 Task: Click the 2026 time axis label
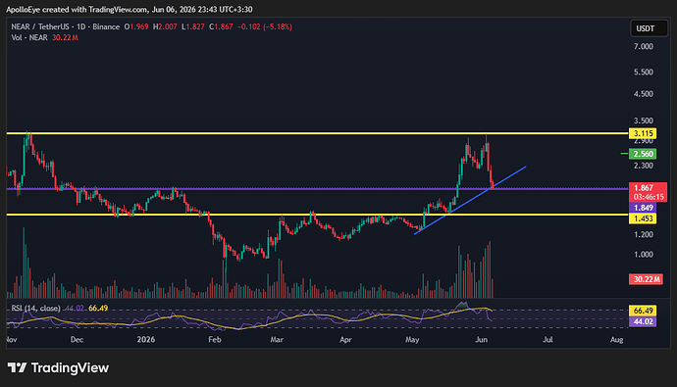click(146, 340)
